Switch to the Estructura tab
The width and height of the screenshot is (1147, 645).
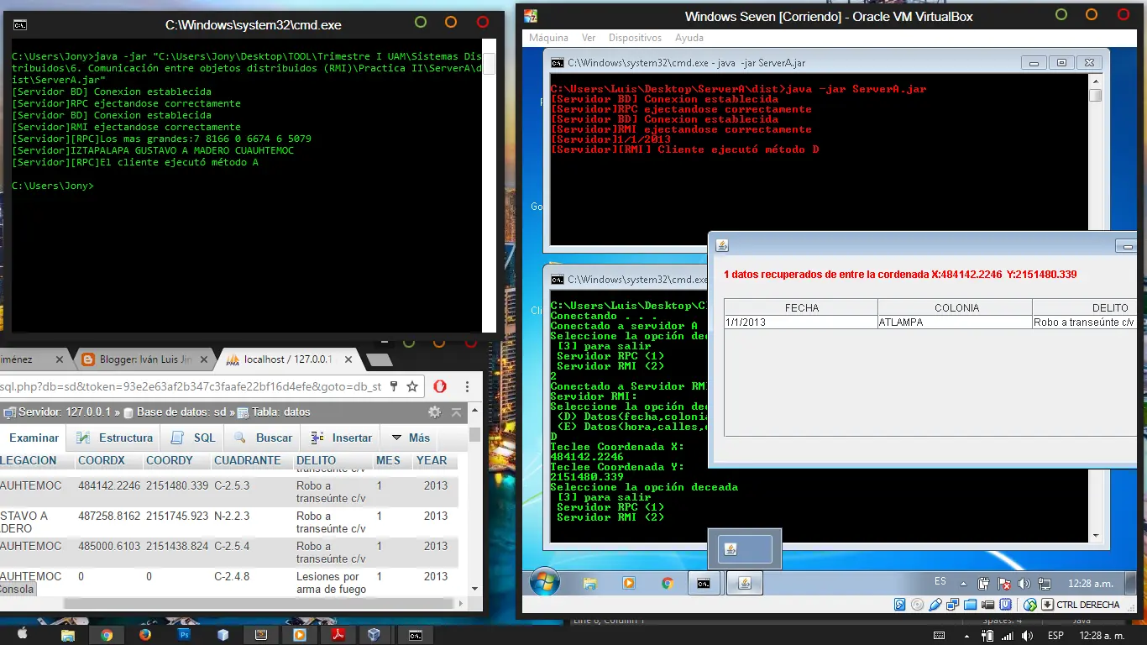[115, 438]
